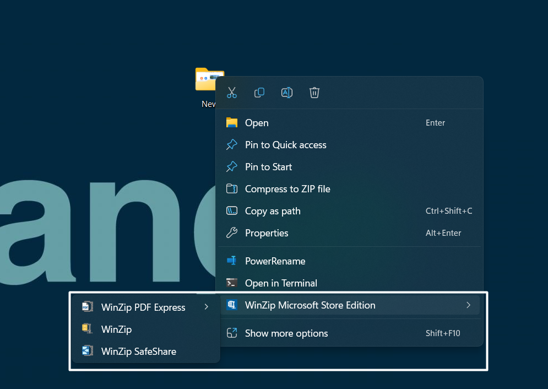The height and width of the screenshot is (389, 548).
Task: Click the WinZip SafeShare icon
Action: [87, 351]
